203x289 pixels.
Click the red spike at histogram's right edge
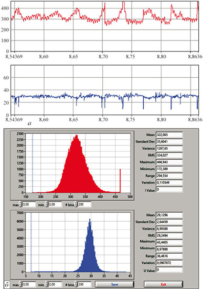pos(120,181)
